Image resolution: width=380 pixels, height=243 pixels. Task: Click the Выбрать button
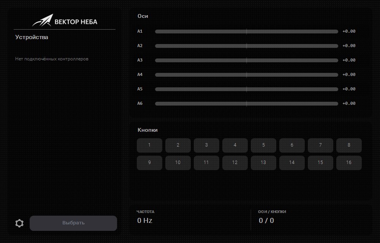[x=73, y=223]
